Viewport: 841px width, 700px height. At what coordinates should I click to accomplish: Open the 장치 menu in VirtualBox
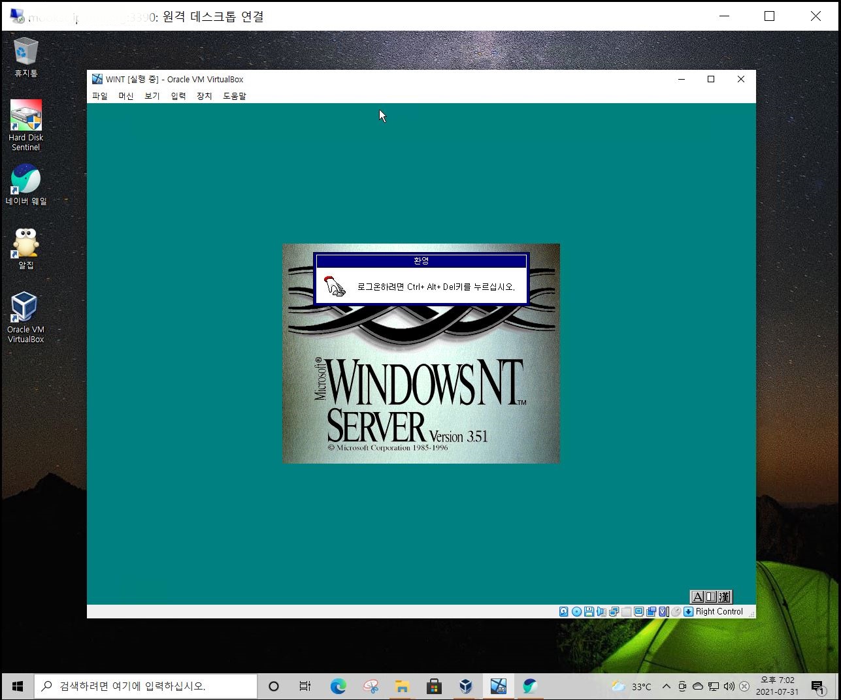204,96
